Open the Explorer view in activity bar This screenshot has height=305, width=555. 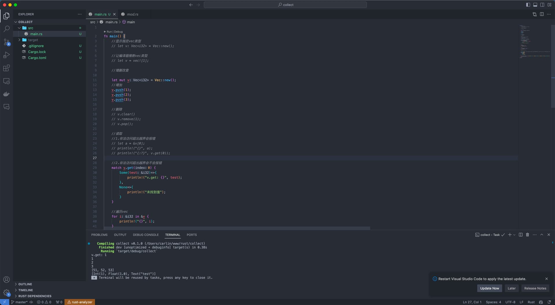point(6,16)
